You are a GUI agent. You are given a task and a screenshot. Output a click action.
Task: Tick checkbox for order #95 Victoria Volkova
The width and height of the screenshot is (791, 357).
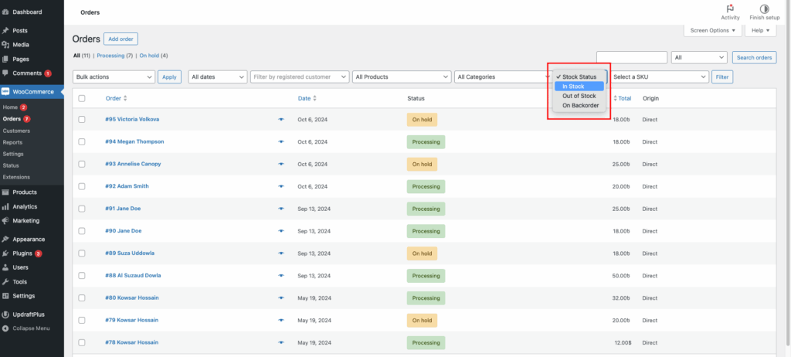click(82, 119)
